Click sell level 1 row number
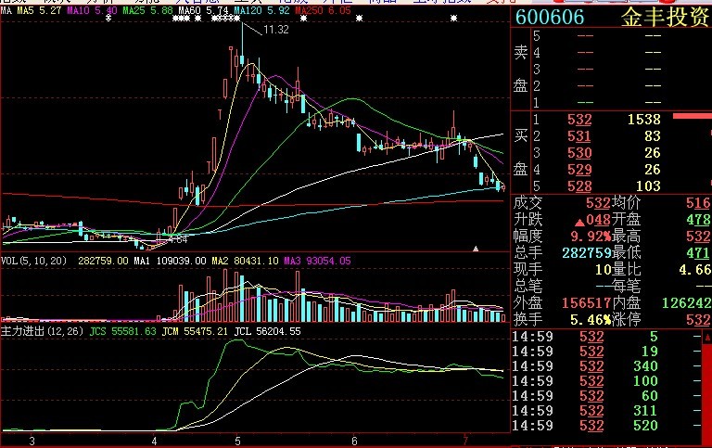Screen dimensions: 712x448 [537, 103]
